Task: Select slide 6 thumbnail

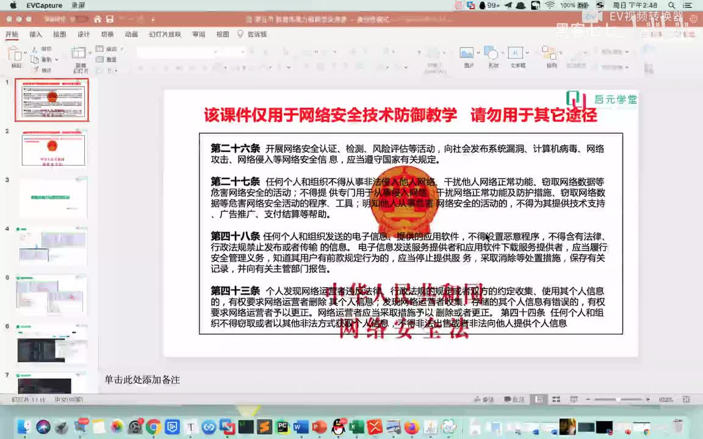Action: click(x=52, y=344)
